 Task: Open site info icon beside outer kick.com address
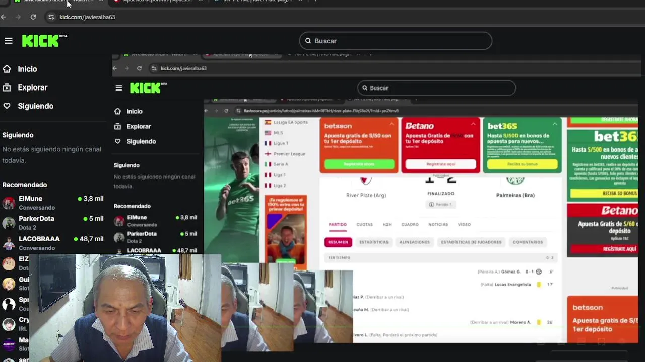(51, 17)
